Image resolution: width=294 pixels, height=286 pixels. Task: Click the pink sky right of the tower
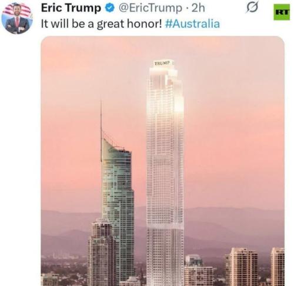click(233, 128)
